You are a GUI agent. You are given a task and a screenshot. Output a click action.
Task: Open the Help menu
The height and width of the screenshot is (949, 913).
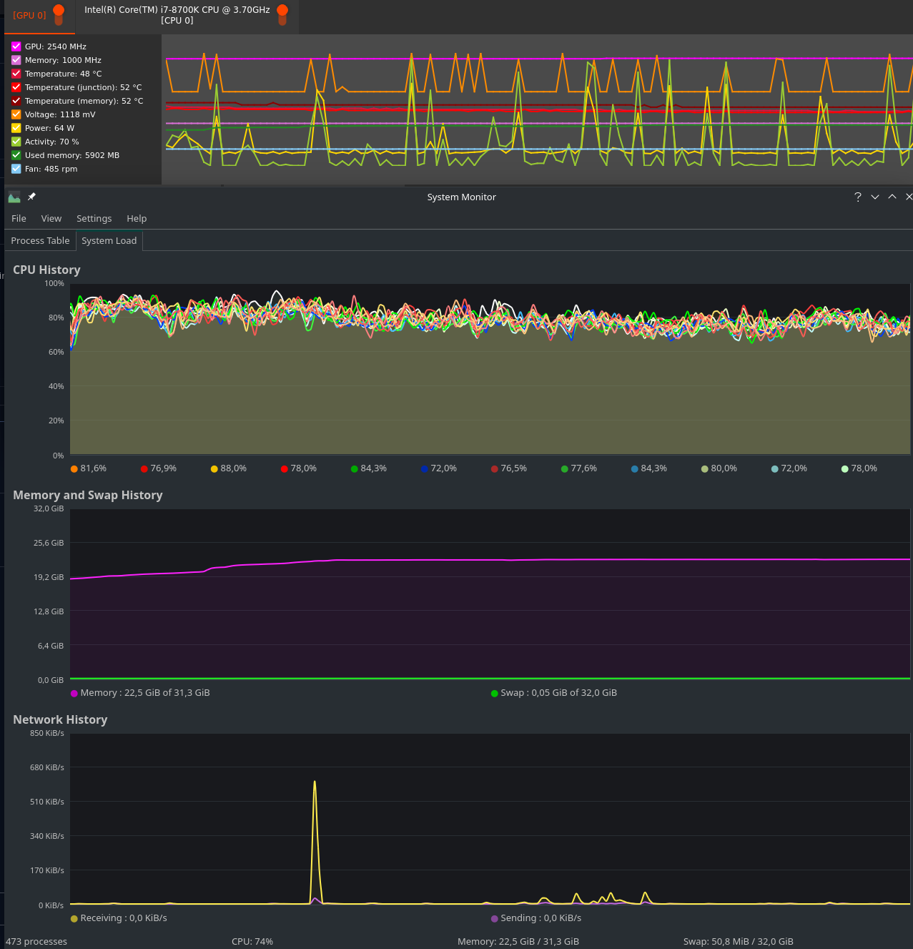point(137,219)
